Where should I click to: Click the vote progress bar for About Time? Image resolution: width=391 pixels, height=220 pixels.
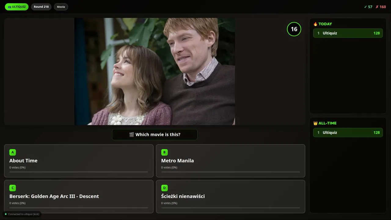79,172
